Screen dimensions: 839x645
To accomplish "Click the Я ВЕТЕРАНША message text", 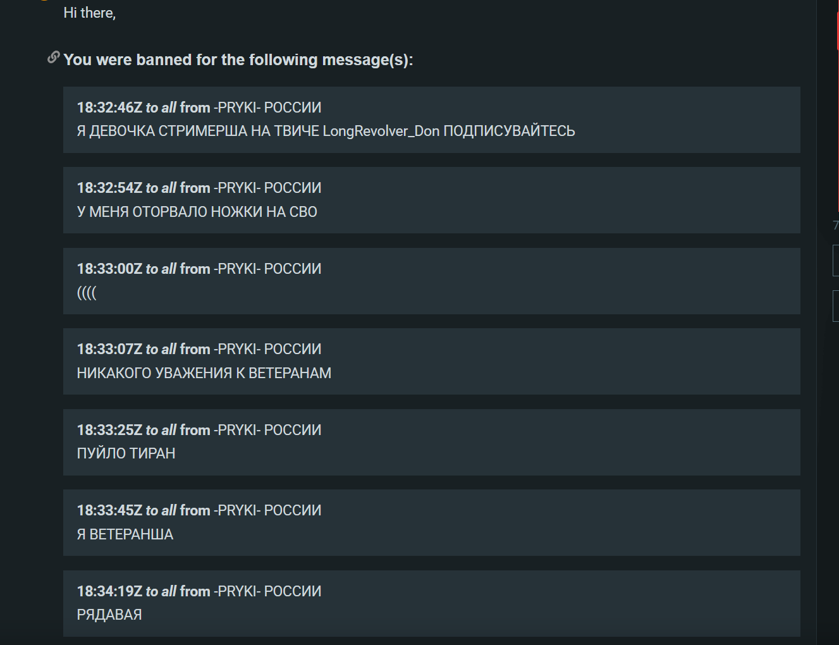I will (125, 534).
